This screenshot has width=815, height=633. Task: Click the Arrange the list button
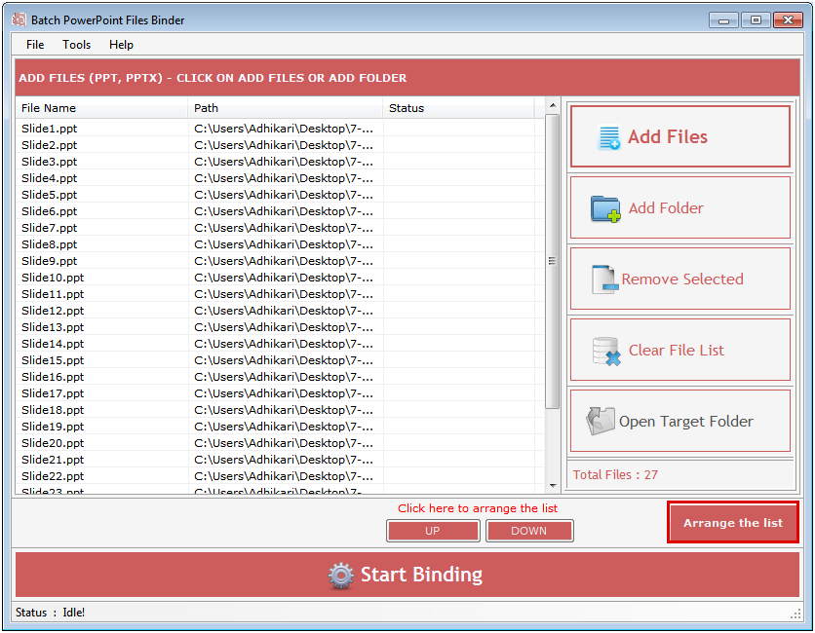click(733, 523)
